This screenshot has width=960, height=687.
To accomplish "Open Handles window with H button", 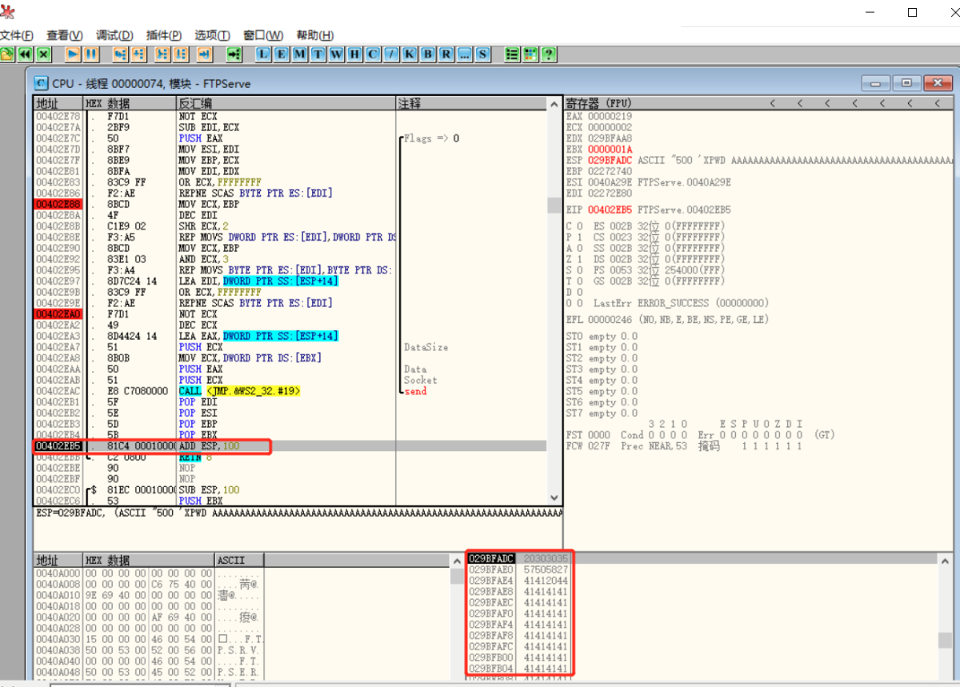I will [354, 54].
